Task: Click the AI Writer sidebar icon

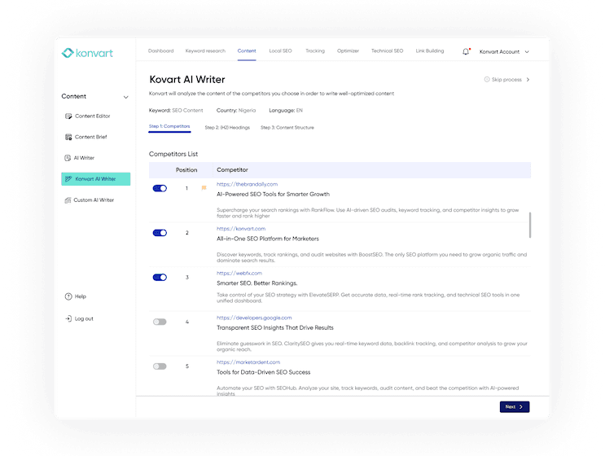Action: pyautogui.click(x=68, y=158)
